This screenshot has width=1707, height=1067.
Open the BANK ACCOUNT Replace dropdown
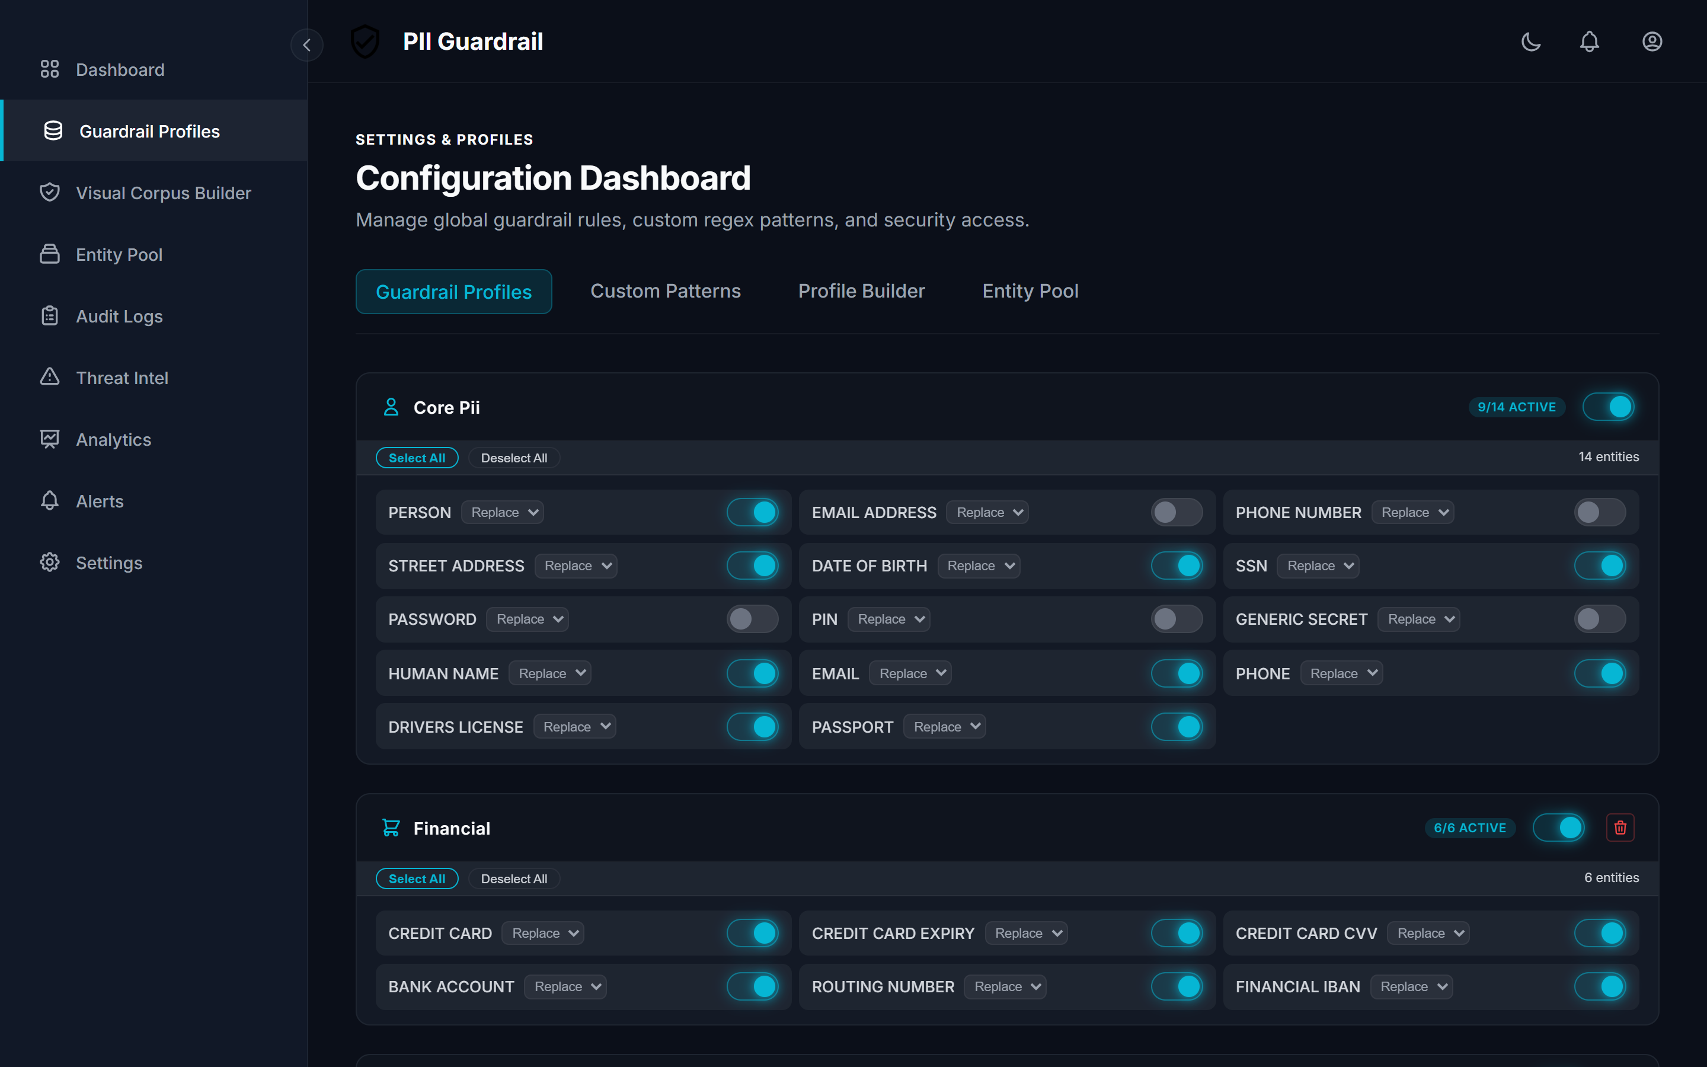pyautogui.click(x=565, y=986)
